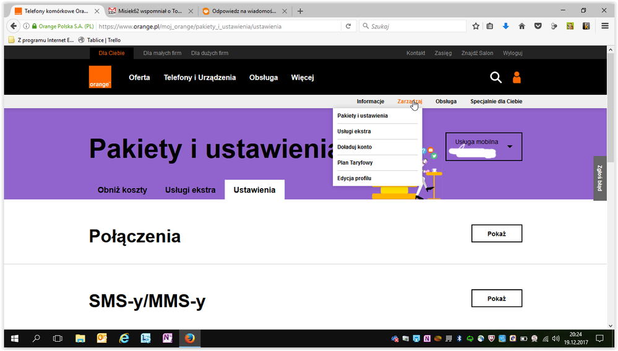Viewport: 618px width, 351px height.
Task: Open the Downloads arrow icon
Action: click(x=505, y=26)
